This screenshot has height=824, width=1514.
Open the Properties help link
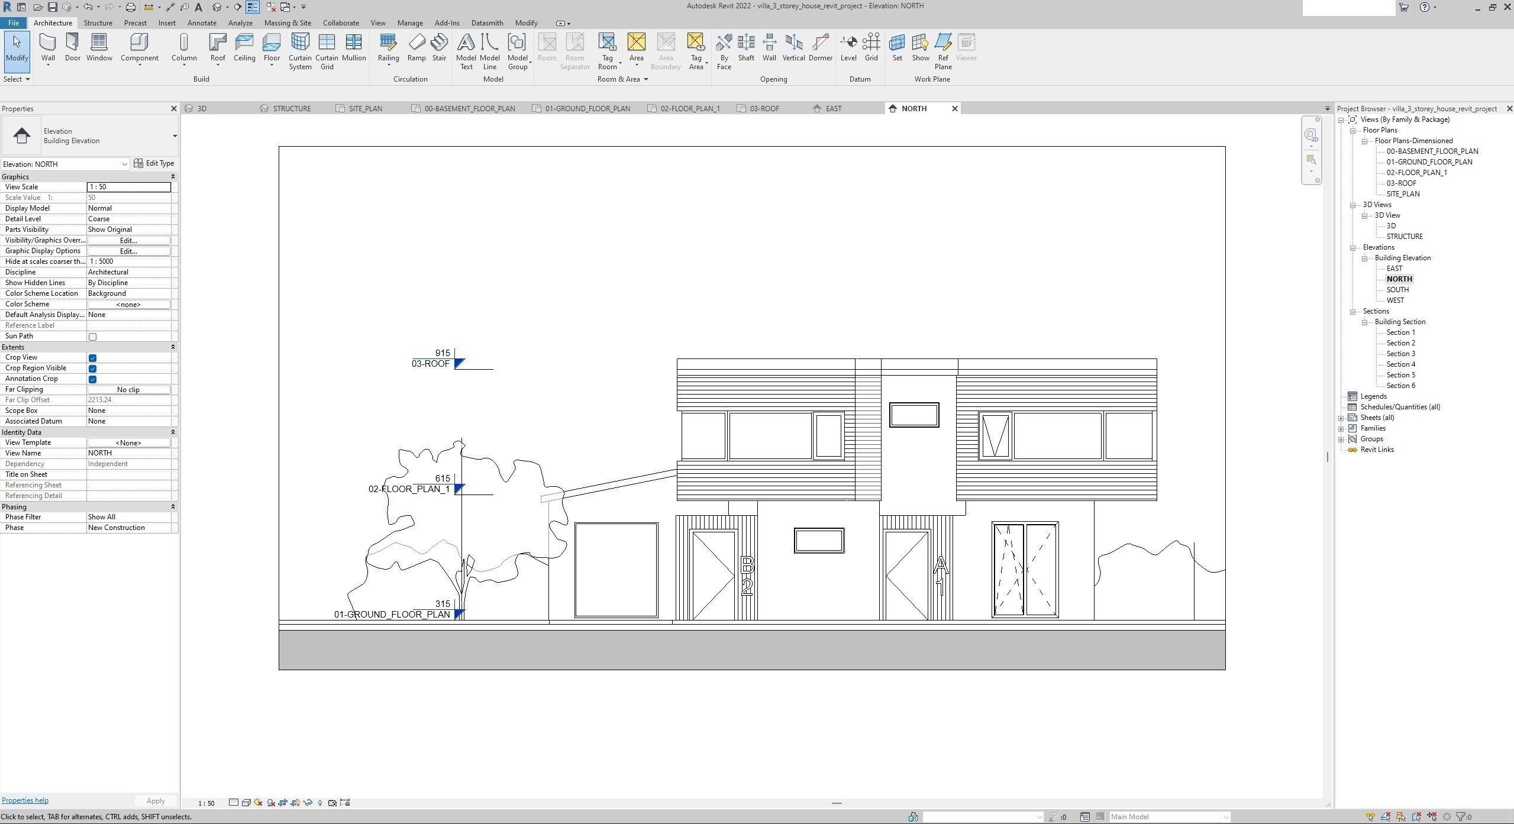pos(25,800)
